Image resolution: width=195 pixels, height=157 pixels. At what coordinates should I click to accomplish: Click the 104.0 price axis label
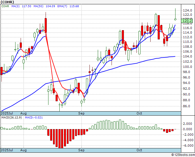[x=188, y=56]
